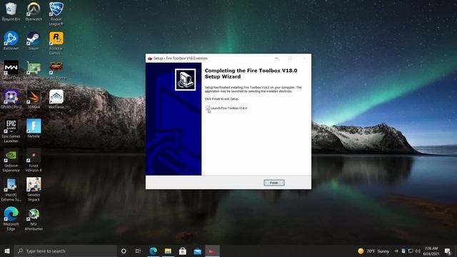Click the Setup window title bar icon
The image size is (457, 257).
150,59
